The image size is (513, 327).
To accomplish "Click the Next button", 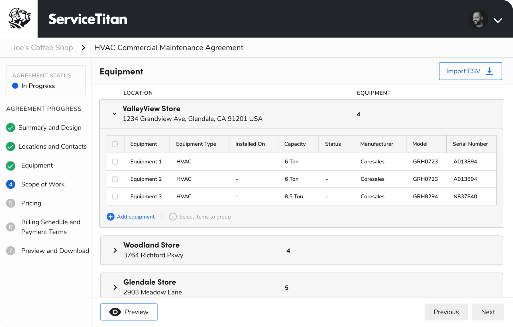I will tap(488, 312).
